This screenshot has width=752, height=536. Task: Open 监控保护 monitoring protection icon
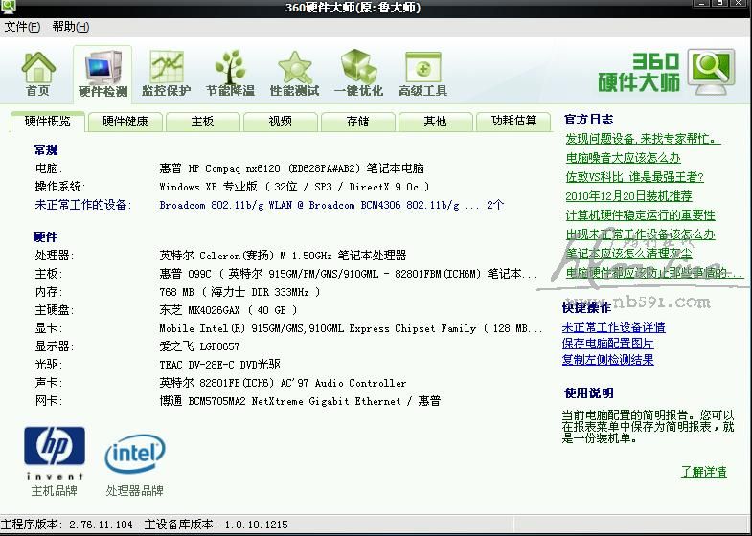point(167,75)
